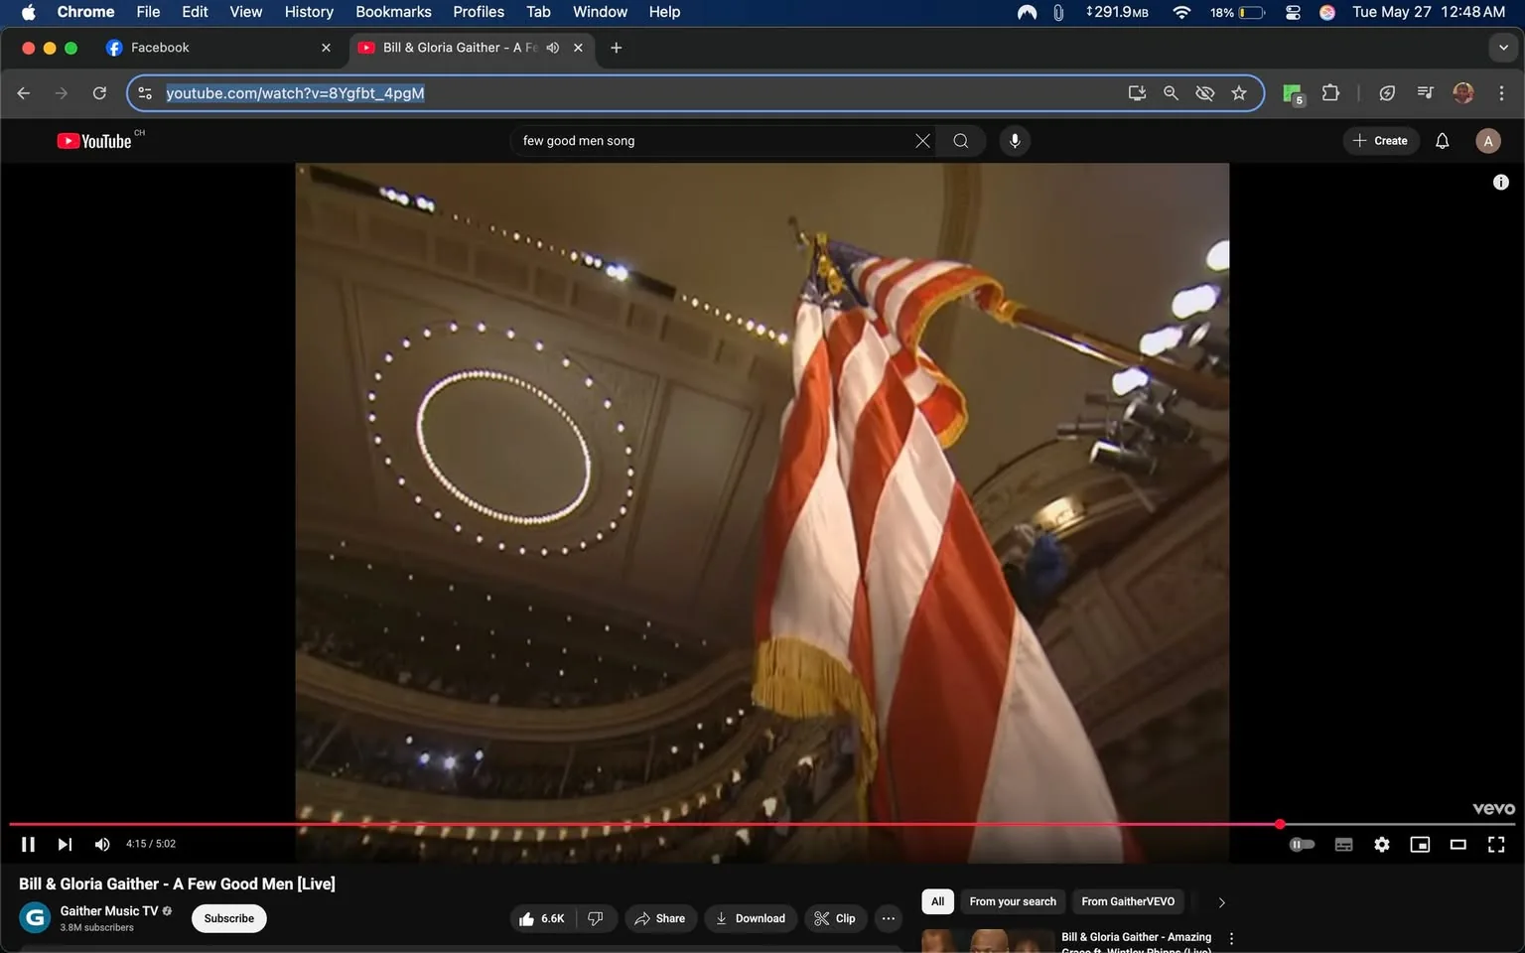Bookmark this page with the star
1525x953 pixels.
[x=1238, y=92]
